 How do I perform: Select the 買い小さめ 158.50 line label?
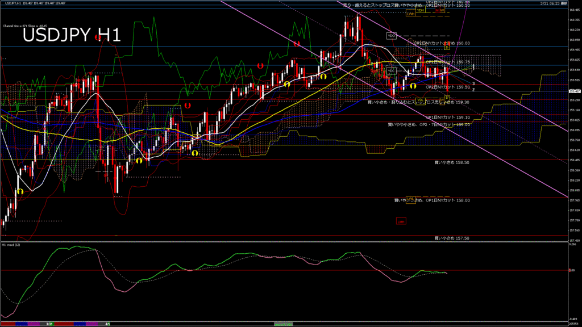coord(452,162)
